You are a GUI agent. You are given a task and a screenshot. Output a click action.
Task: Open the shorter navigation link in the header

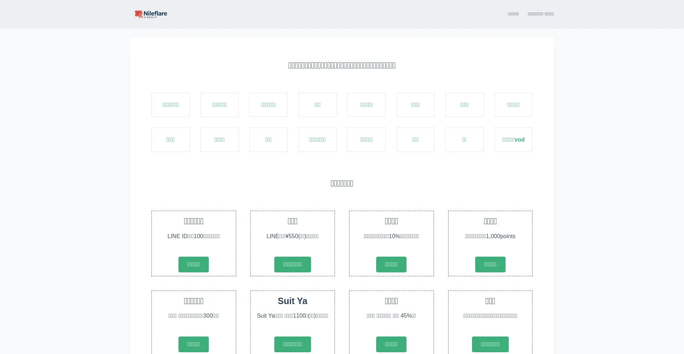click(513, 14)
